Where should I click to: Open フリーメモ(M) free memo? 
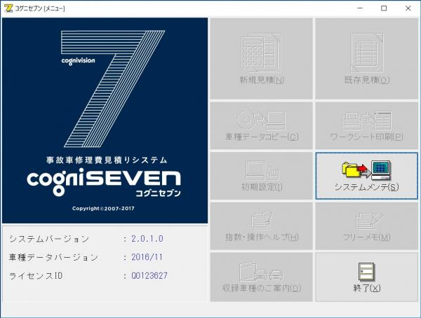367,226
